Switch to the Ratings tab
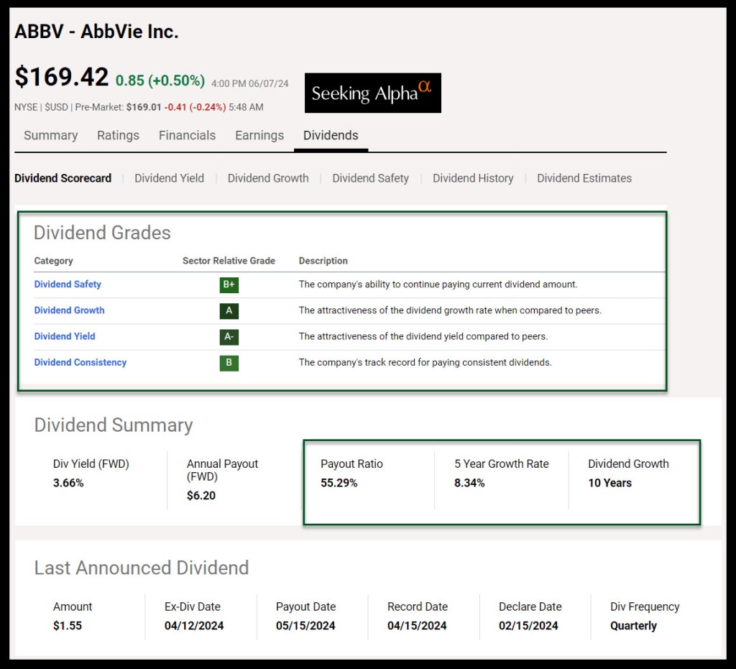The width and height of the screenshot is (736, 669). pos(118,135)
